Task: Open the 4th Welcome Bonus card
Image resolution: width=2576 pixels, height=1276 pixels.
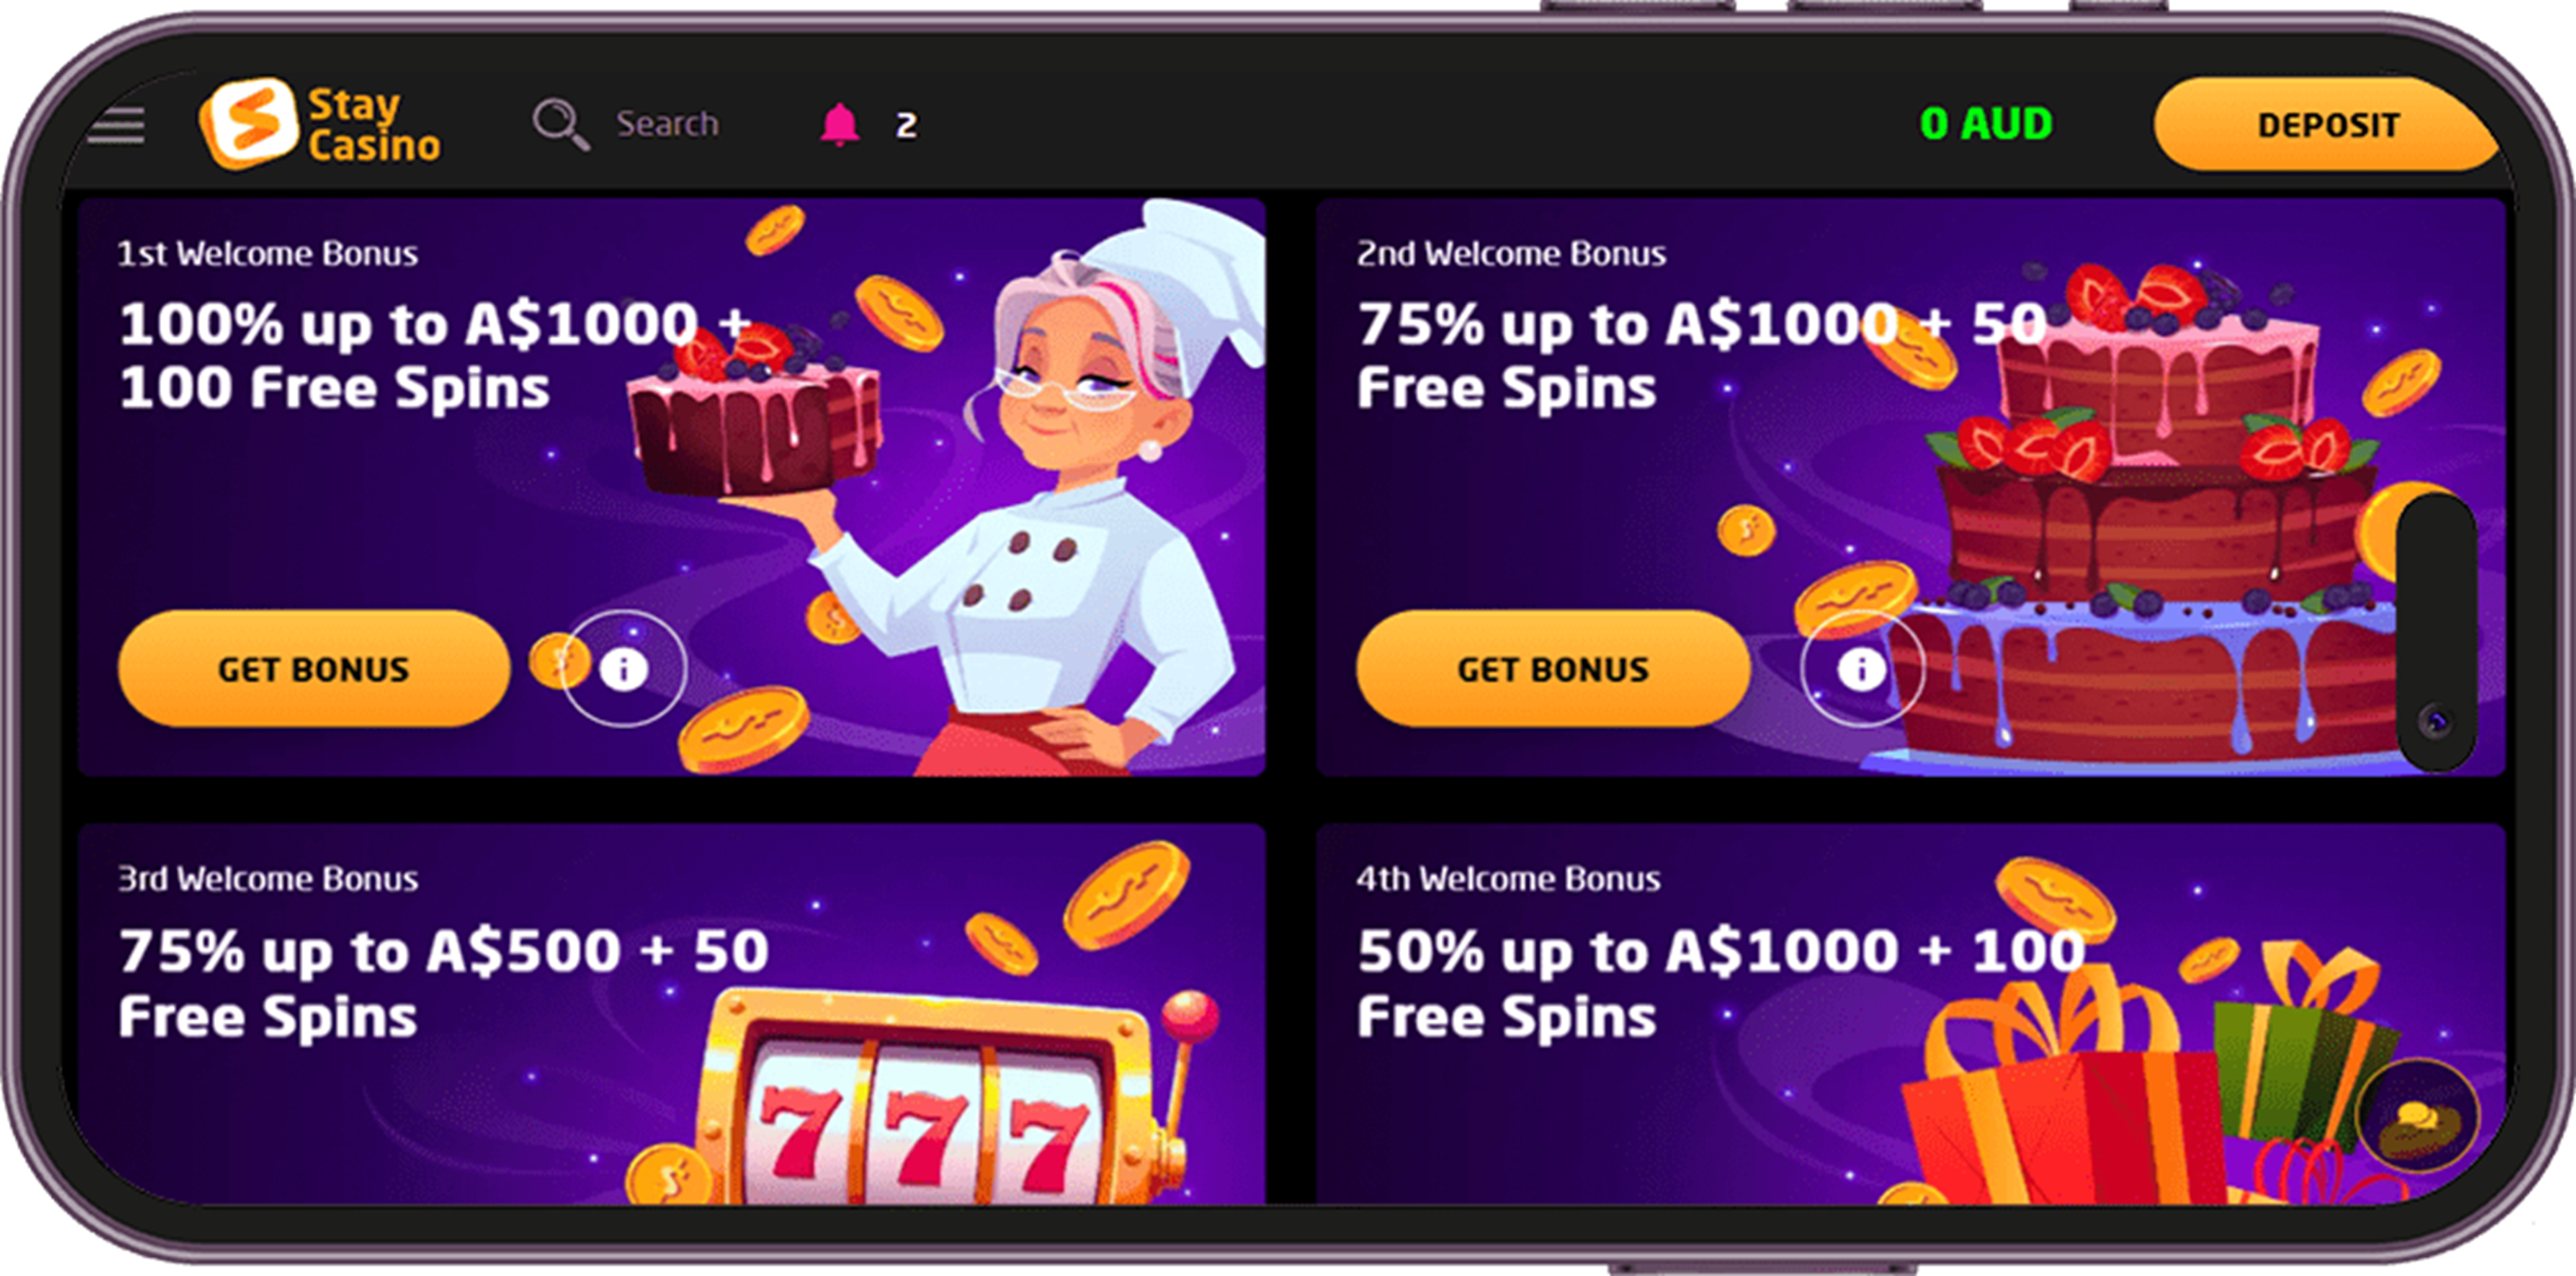Action: point(1911,1013)
